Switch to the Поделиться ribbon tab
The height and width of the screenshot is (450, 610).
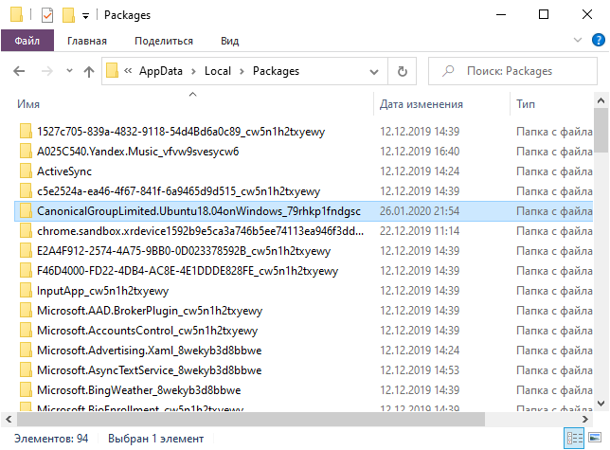[x=164, y=41]
